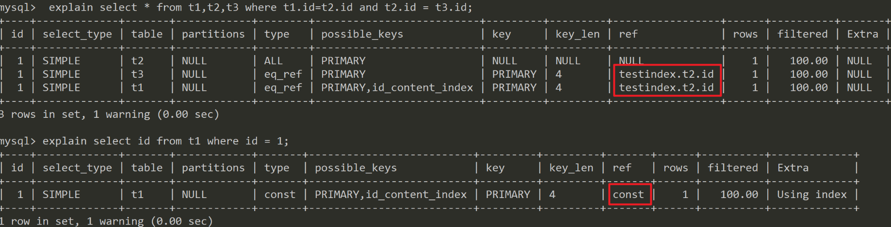
Task: Click 'PRIMARY,id_content_index' in the first result table
Action: point(397,88)
